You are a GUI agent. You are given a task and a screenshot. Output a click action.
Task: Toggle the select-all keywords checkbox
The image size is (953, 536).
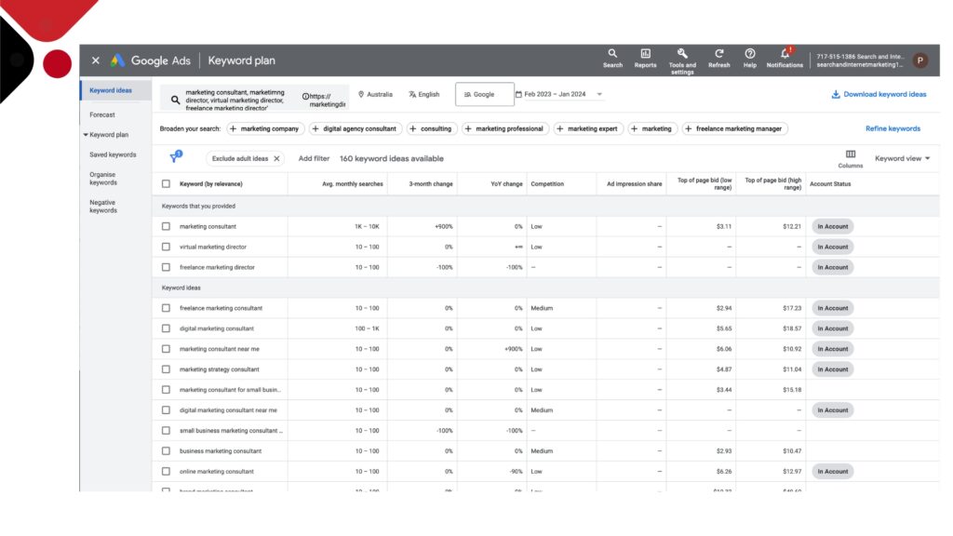pyautogui.click(x=166, y=183)
